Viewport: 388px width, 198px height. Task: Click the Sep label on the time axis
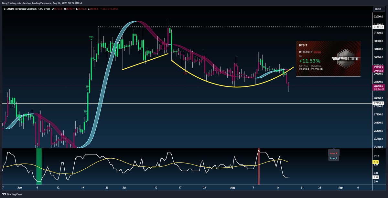(340, 187)
